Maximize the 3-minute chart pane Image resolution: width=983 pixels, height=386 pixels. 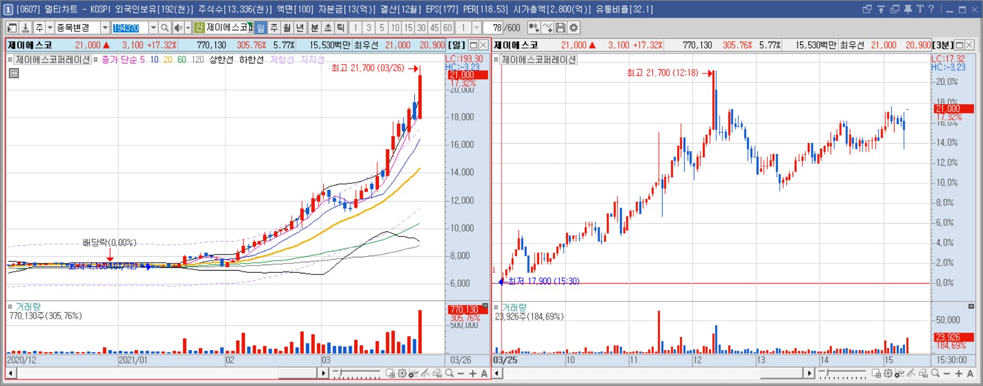[959, 45]
